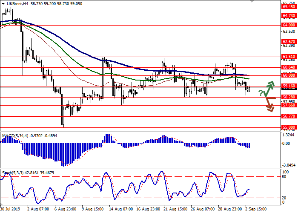Click the 61.510 price level tag
Viewport: 298px width, 213px height.
(289, 56)
